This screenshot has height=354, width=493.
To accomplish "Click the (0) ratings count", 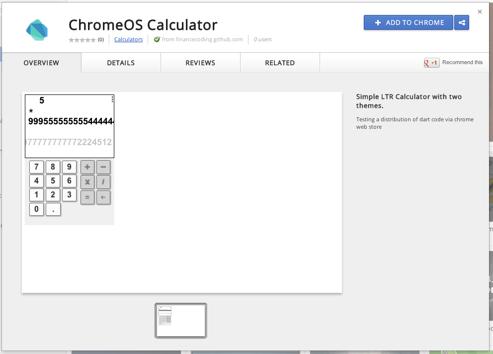I will pyautogui.click(x=100, y=40).
